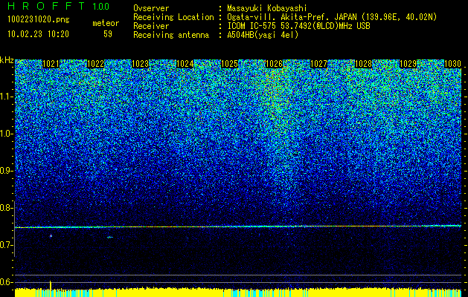
Task: Click the 1027 time marker
Action: point(318,64)
